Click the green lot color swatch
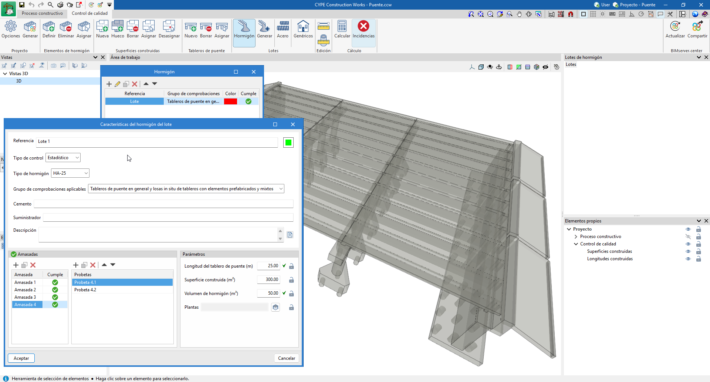Image resolution: width=710 pixels, height=382 pixels. click(x=288, y=143)
